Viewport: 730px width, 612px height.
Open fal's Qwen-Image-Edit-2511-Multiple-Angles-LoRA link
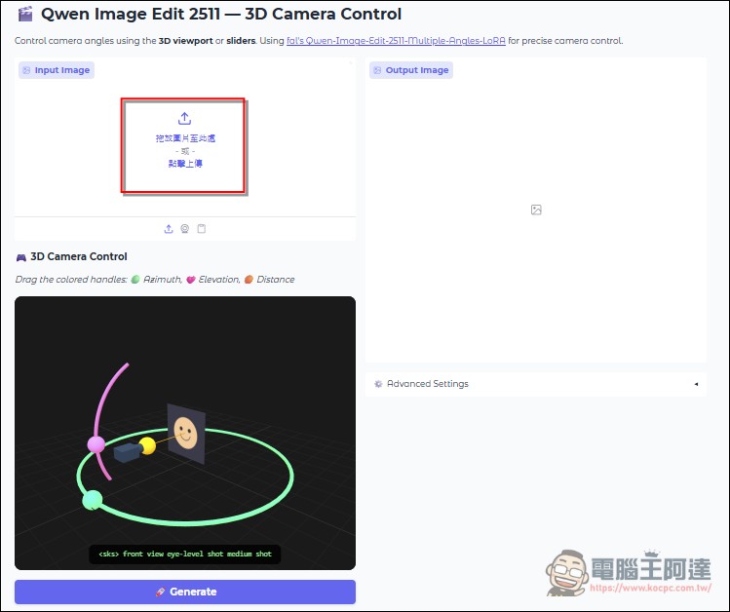click(x=396, y=41)
